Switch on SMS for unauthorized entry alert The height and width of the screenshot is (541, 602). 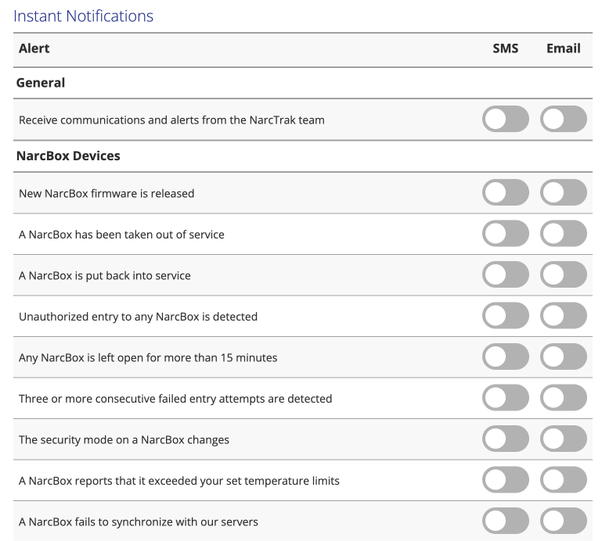[506, 316]
